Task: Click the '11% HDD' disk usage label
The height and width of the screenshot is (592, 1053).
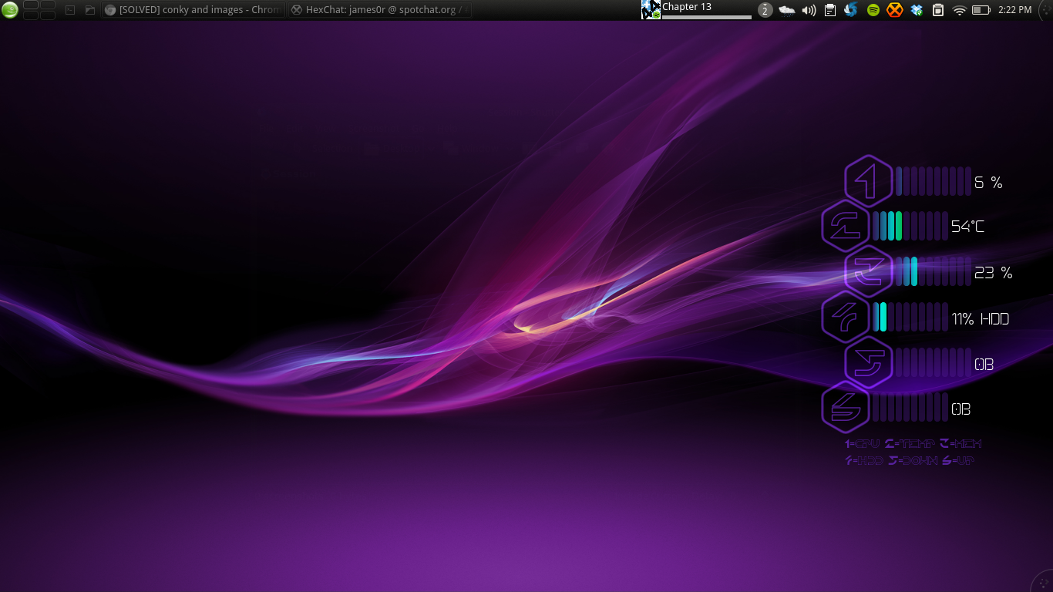Action: tap(981, 319)
